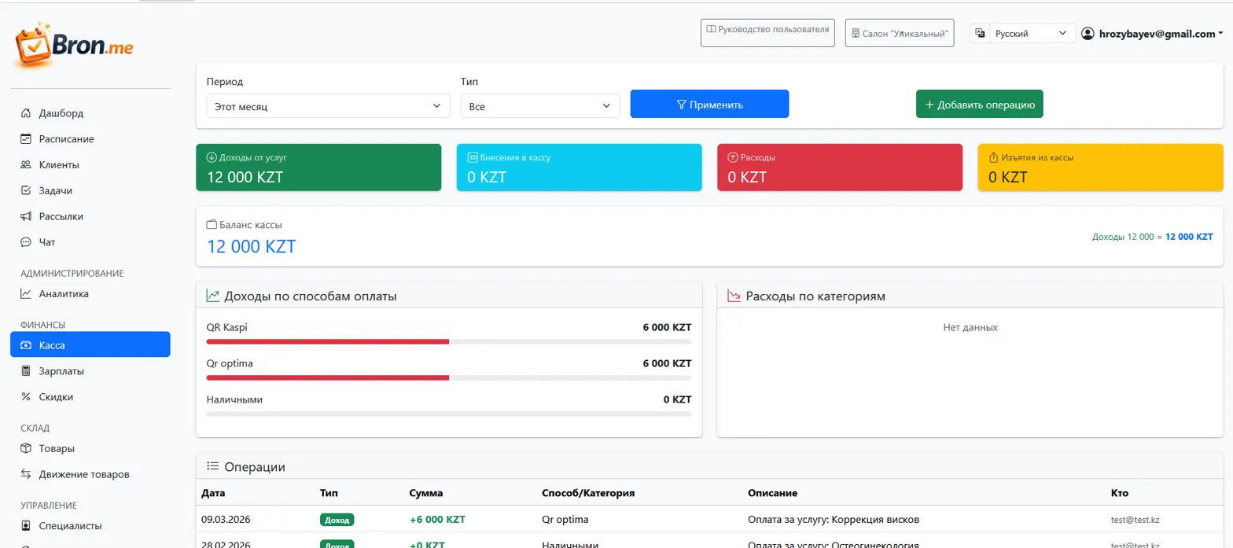Click the people icon beside Клиенты
Viewport: 1233px width, 548px height.
point(26,165)
